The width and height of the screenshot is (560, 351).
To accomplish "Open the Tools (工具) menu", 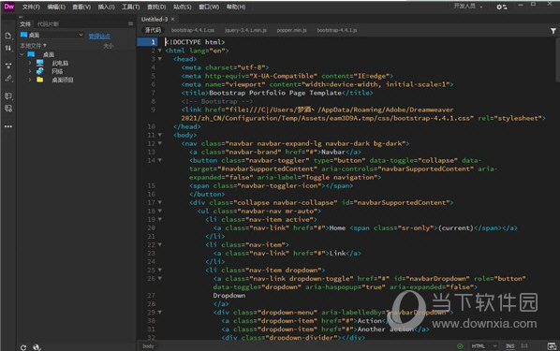I will (131, 7).
